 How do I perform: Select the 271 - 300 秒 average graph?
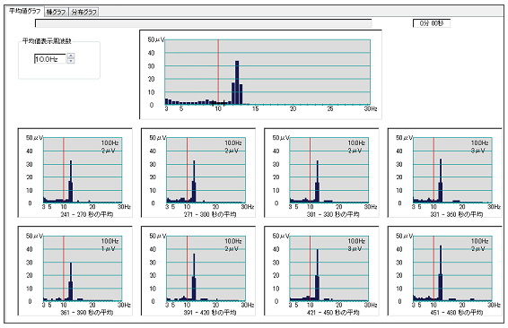pos(198,173)
